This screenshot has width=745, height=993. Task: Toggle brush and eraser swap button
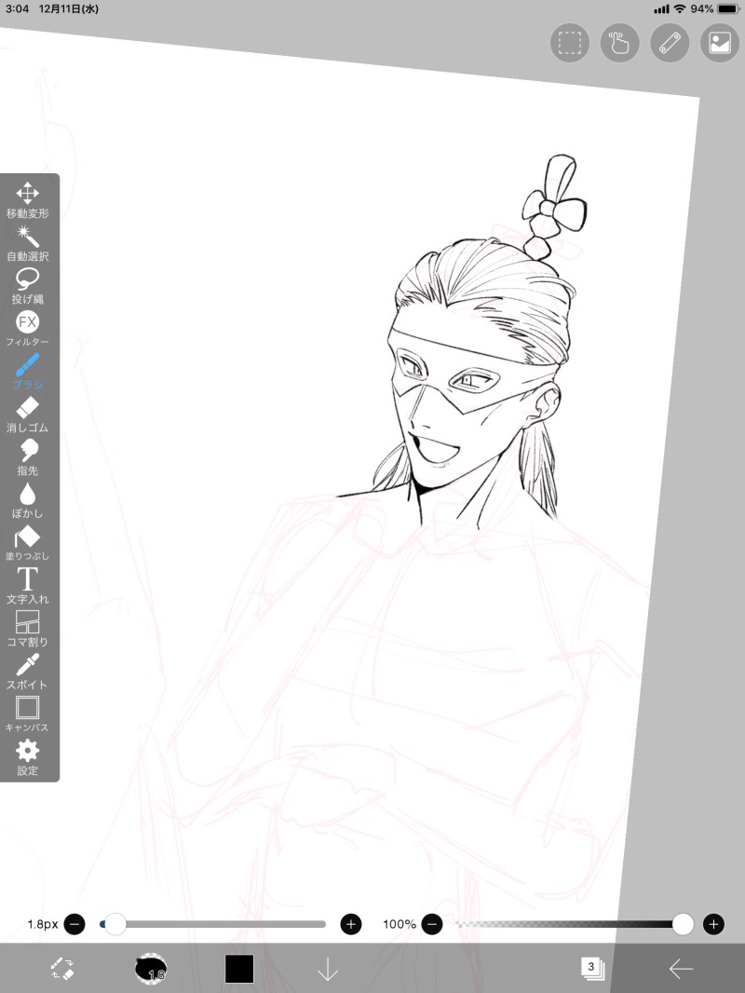[x=62, y=968]
